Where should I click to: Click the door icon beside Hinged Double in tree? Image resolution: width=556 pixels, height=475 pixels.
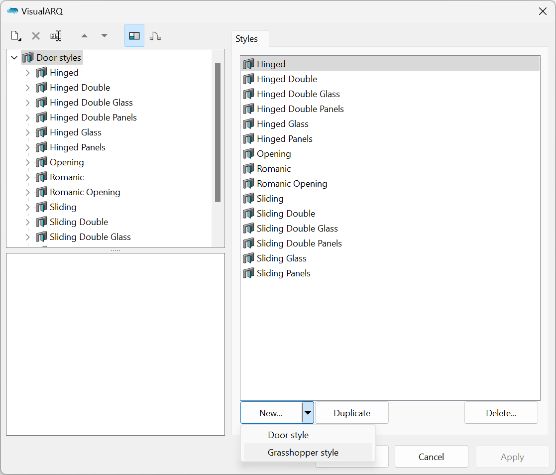point(41,87)
